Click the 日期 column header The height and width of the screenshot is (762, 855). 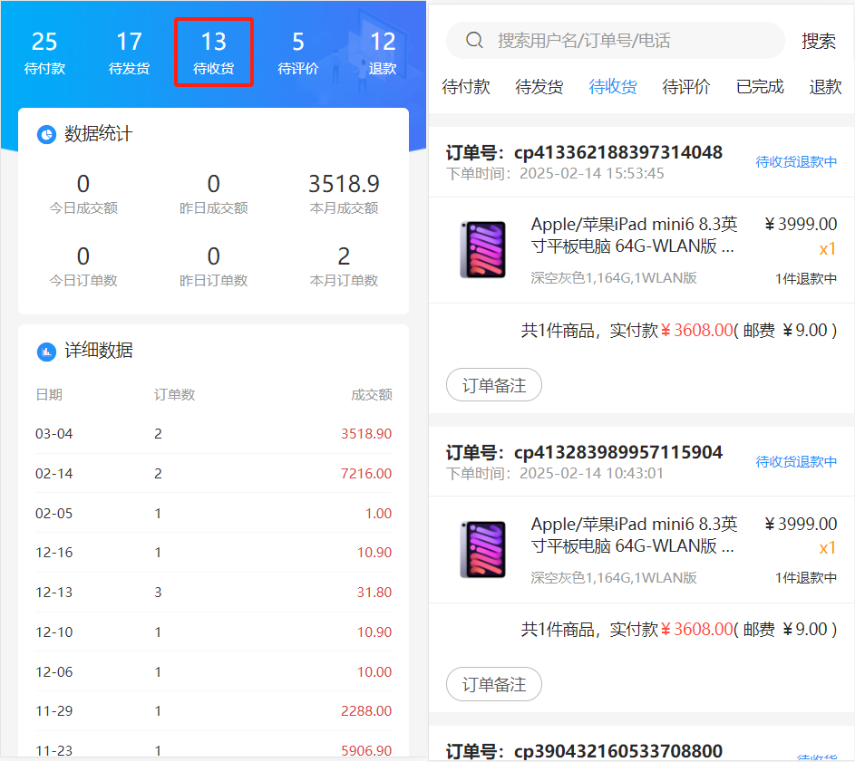(x=49, y=395)
